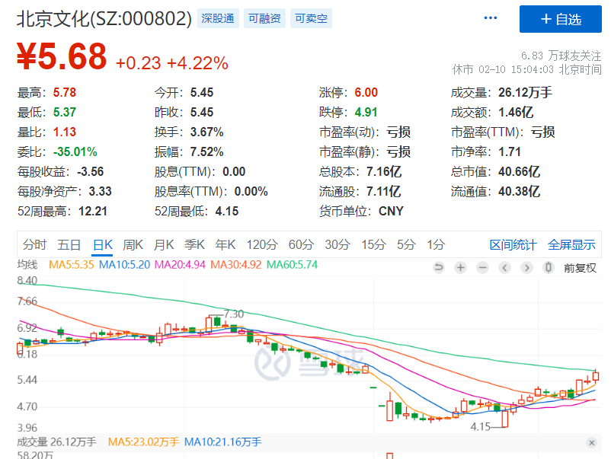
Task: Click the 深股通 tag
Action: [218, 18]
